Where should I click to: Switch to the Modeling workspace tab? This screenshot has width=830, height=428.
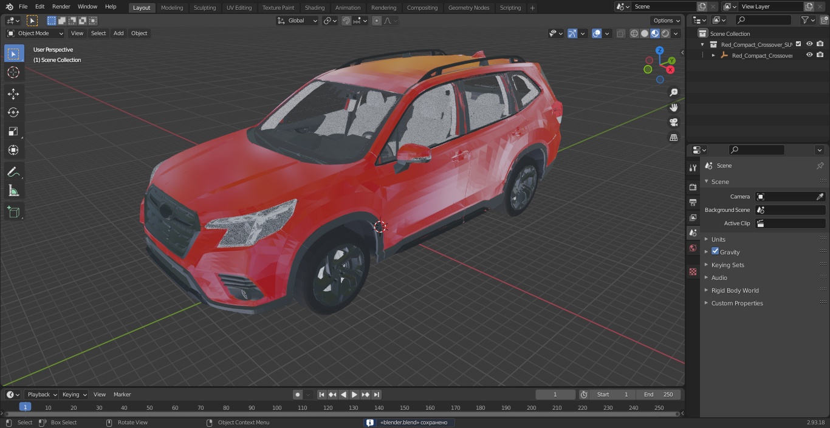pos(172,8)
